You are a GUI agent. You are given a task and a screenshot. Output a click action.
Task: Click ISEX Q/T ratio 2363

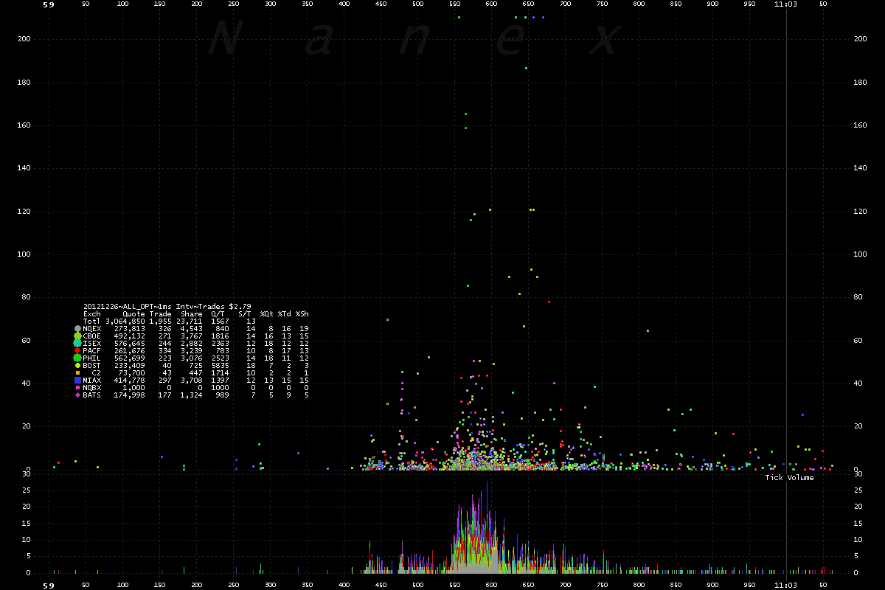coord(221,343)
